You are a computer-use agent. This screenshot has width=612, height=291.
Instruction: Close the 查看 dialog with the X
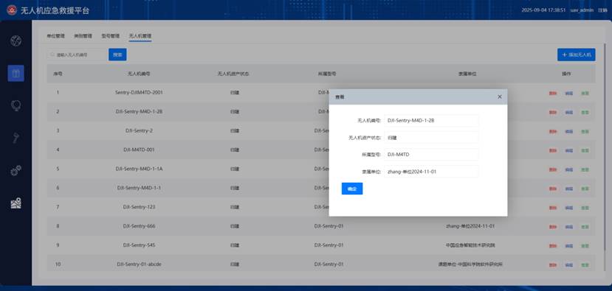(x=500, y=97)
